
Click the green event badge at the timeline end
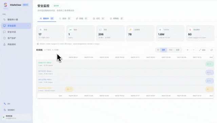[210, 64]
